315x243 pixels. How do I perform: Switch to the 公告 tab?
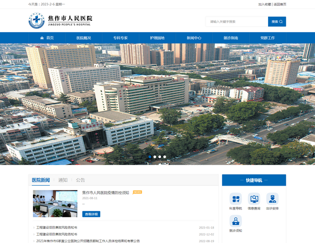coord(80,180)
